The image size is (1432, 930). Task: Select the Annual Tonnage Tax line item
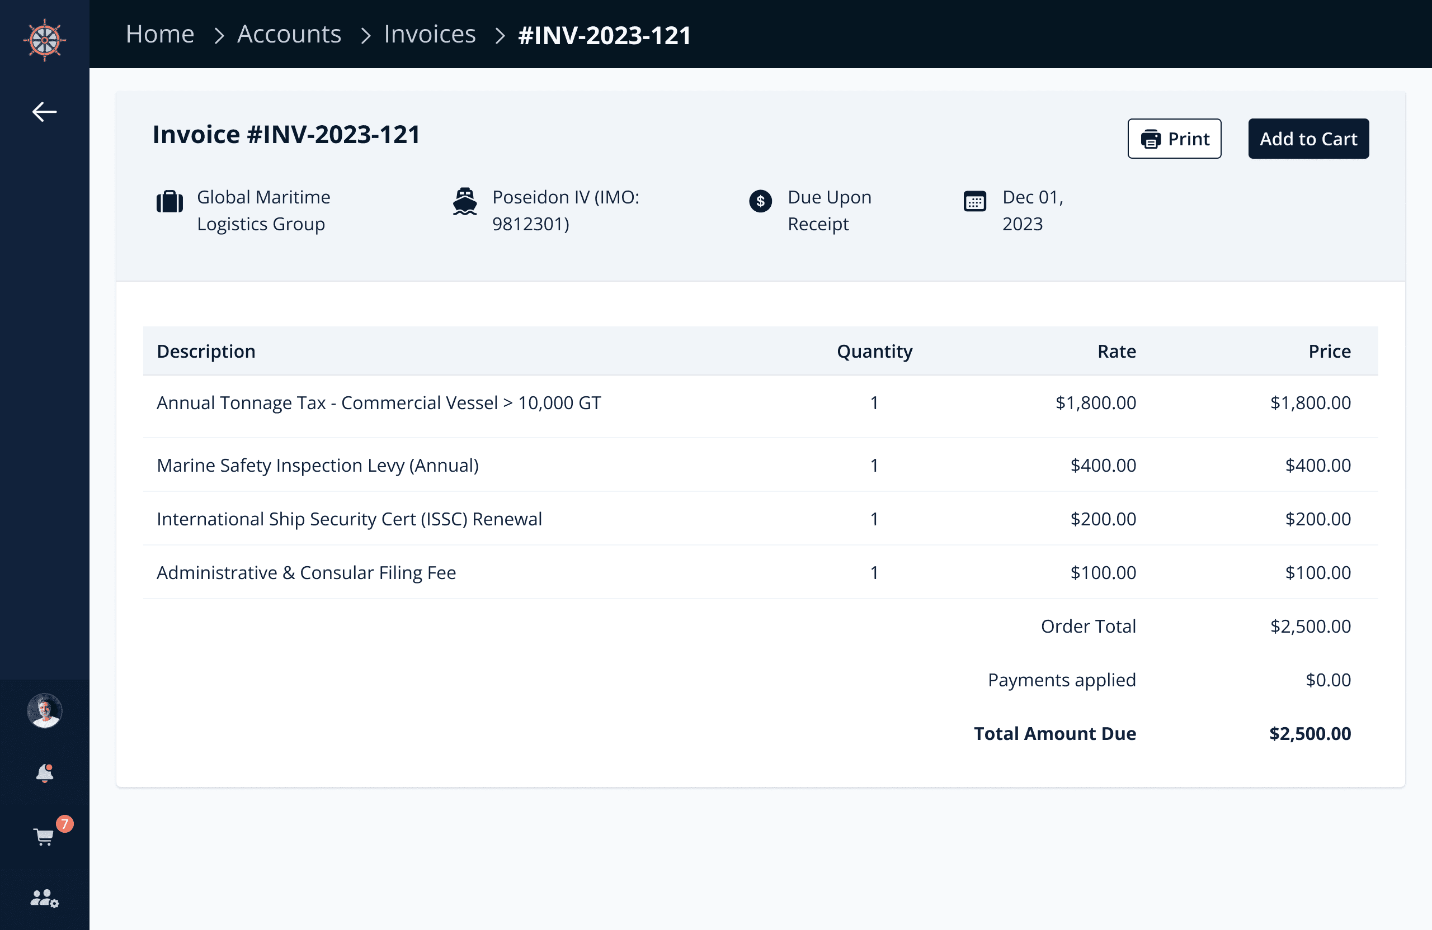(379, 403)
